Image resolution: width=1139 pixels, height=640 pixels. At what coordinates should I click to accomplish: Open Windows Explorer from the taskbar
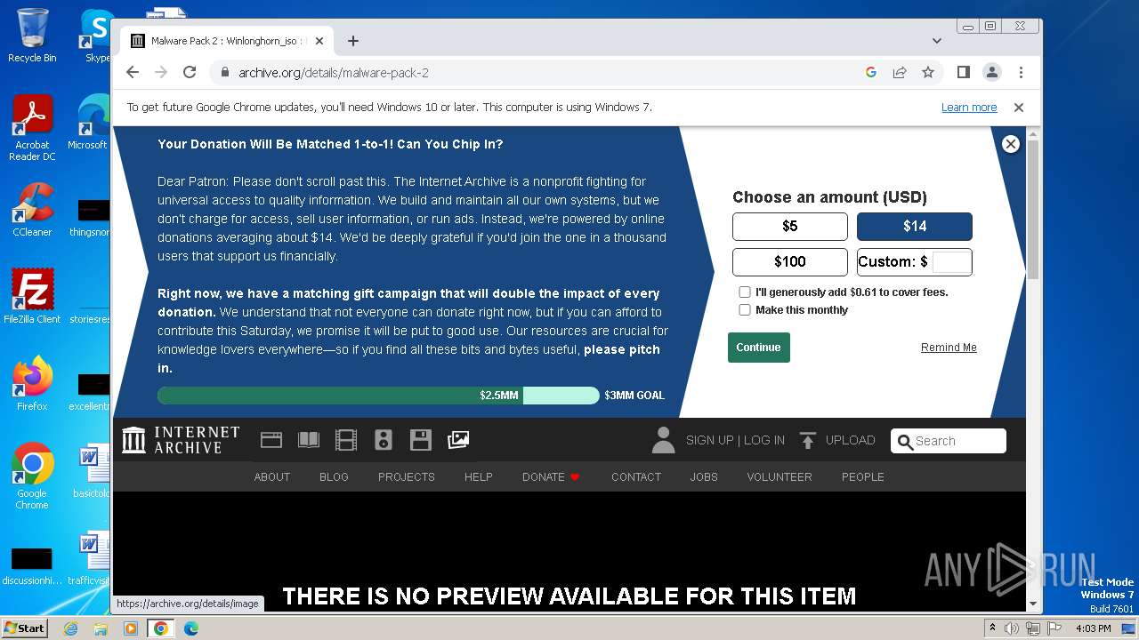[x=101, y=628]
